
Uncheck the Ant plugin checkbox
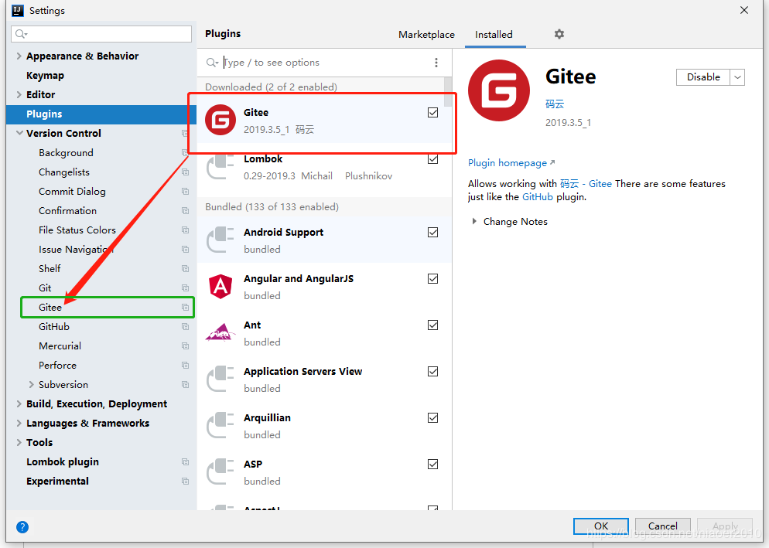point(432,325)
